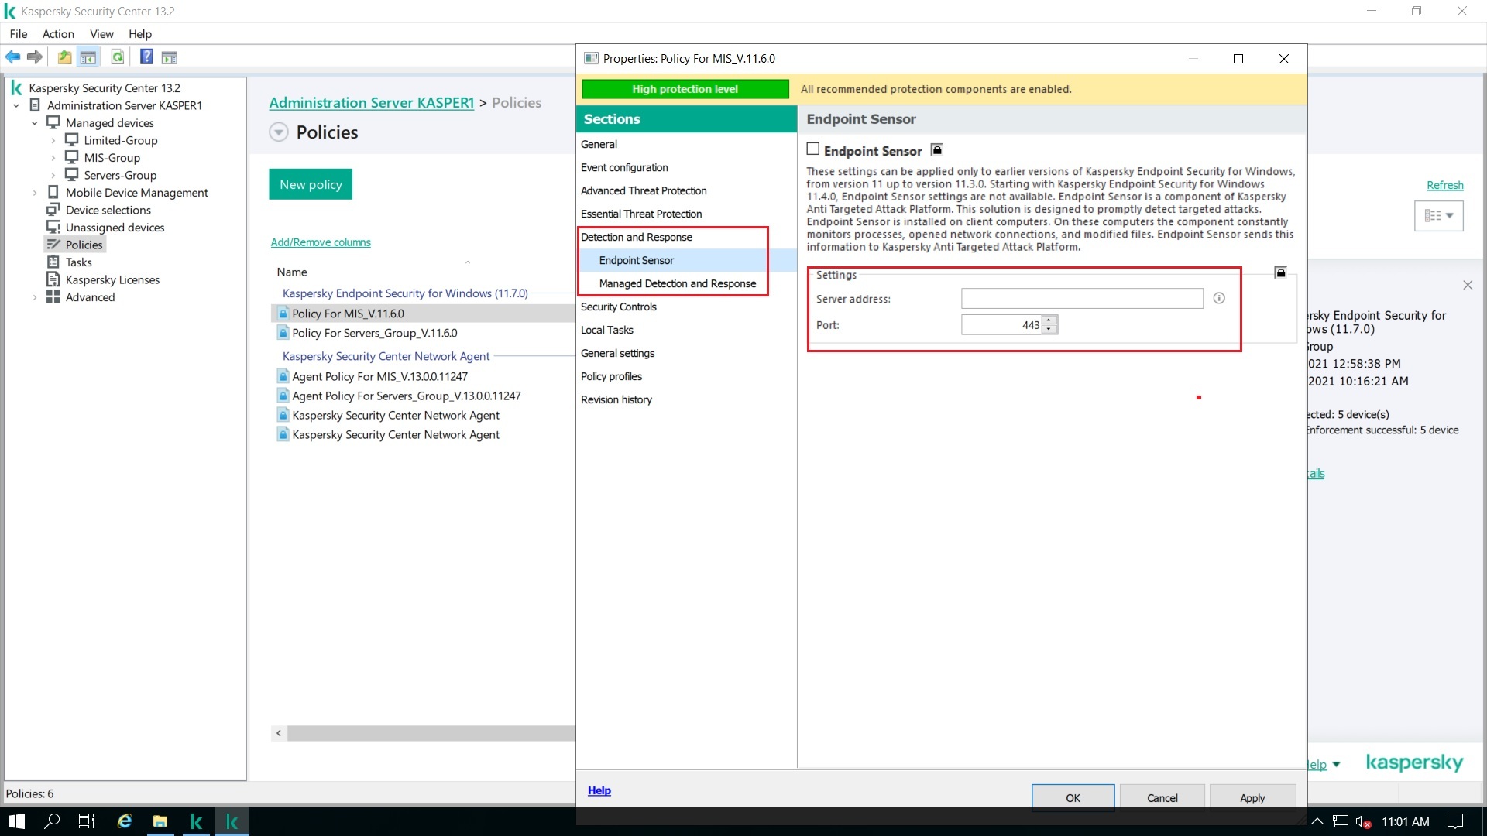Collapse the Managed devices tree node
1487x836 pixels.
[34, 123]
